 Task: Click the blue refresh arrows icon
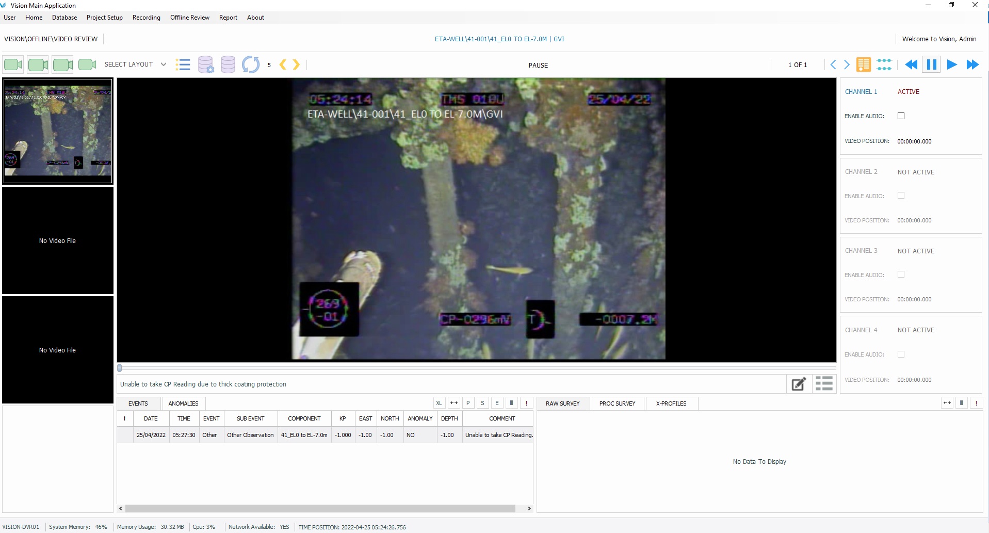pyautogui.click(x=251, y=64)
